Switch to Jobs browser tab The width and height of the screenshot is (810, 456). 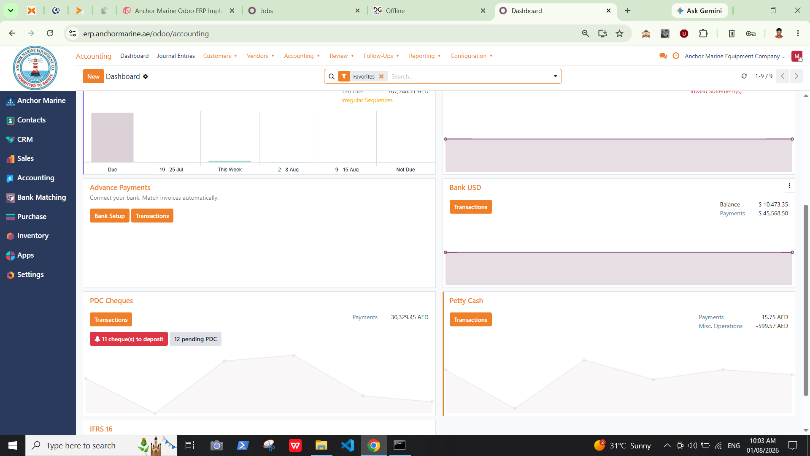coord(304,11)
